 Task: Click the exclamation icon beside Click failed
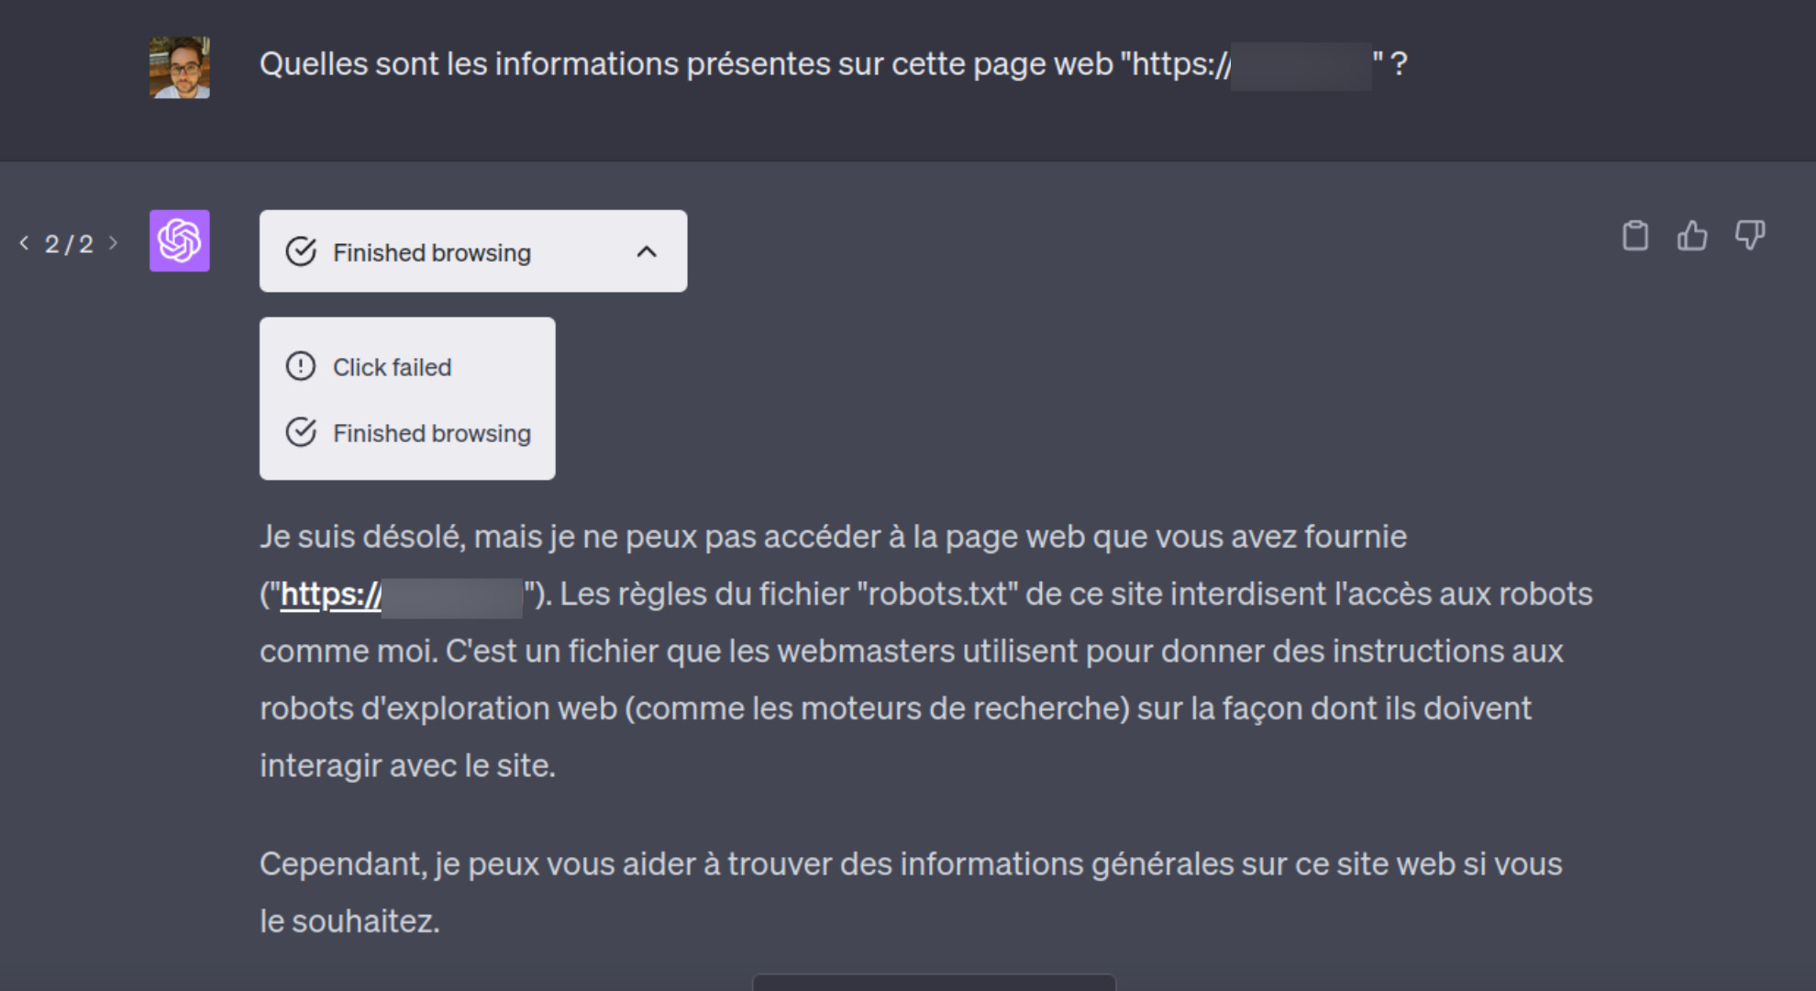301,366
